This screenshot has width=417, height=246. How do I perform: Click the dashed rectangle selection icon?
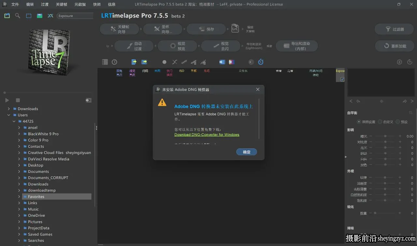tap(29, 16)
